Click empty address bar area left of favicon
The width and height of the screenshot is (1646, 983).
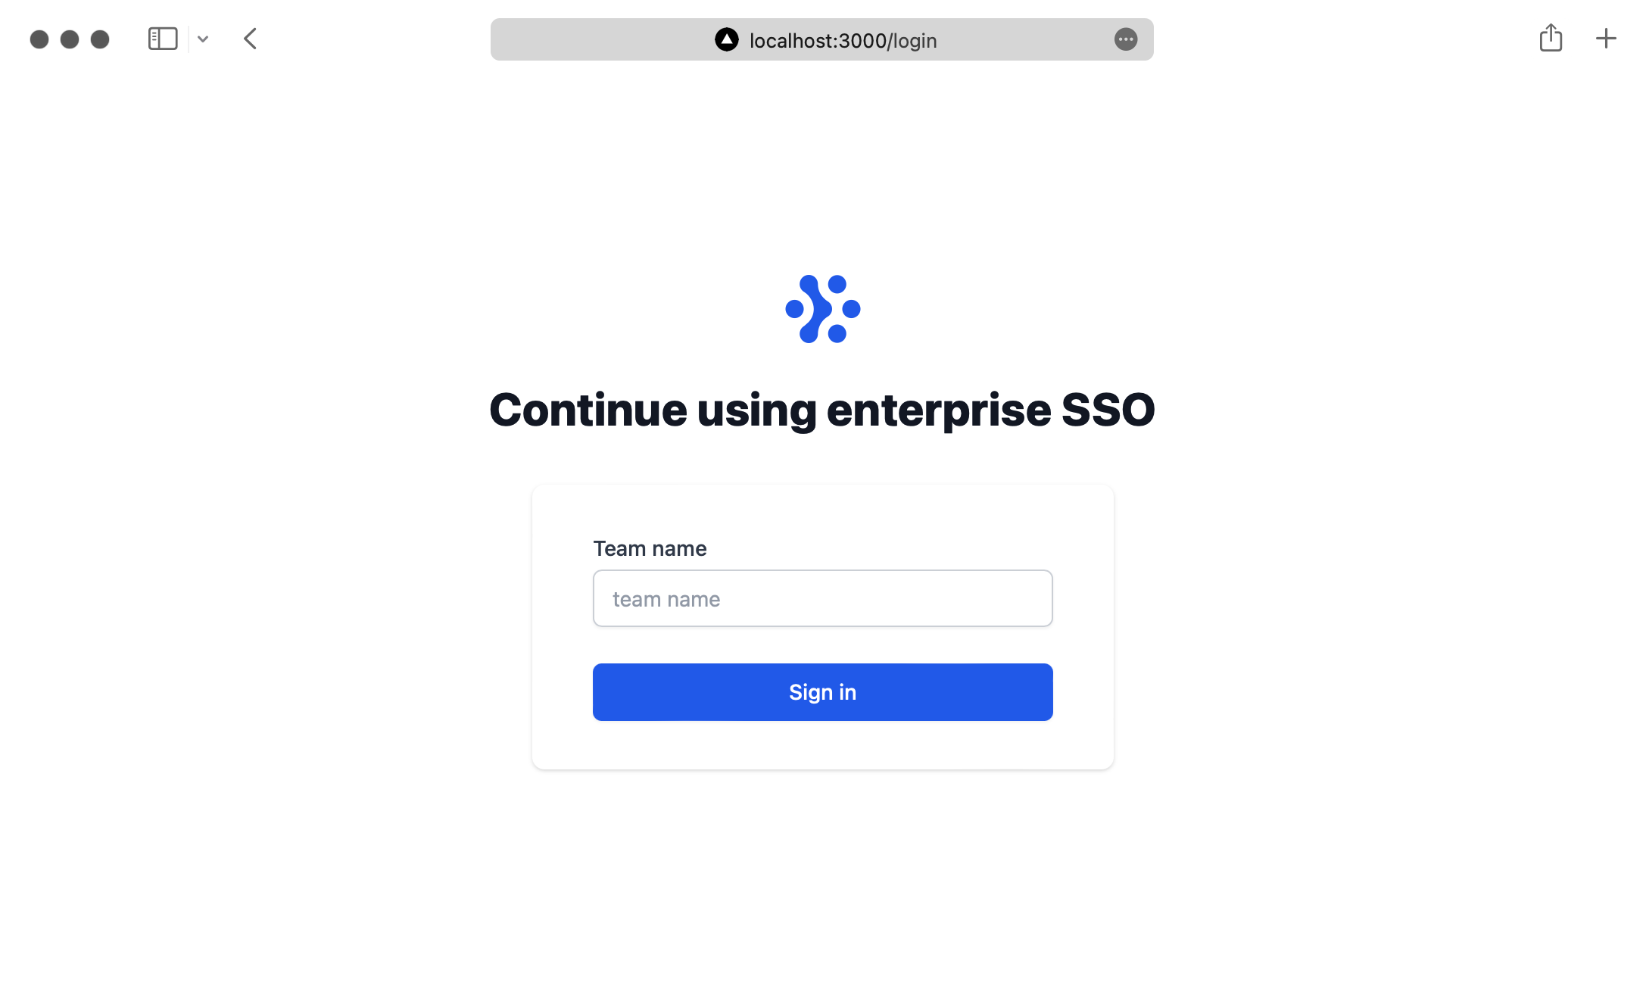click(x=598, y=39)
